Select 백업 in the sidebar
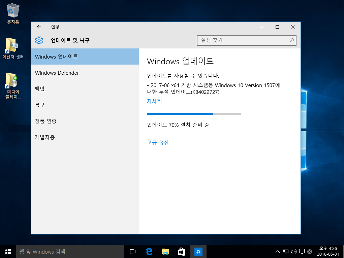The width and height of the screenshot is (344, 258). pyautogui.click(x=85, y=89)
